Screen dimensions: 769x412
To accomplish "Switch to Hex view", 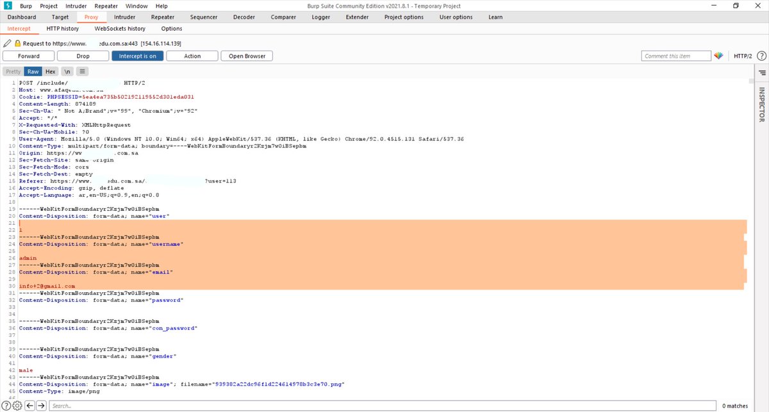I will click(51, 71).
